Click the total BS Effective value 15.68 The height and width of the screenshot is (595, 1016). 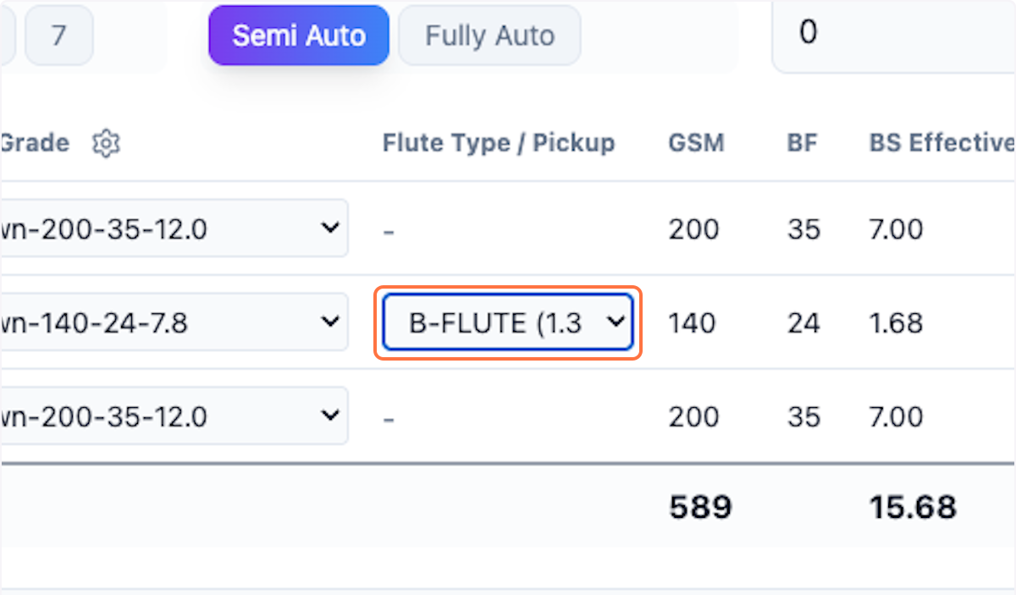(x=912, y=507)
